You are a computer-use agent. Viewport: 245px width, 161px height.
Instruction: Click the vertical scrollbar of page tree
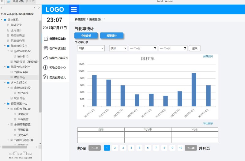tap(40, 66)
